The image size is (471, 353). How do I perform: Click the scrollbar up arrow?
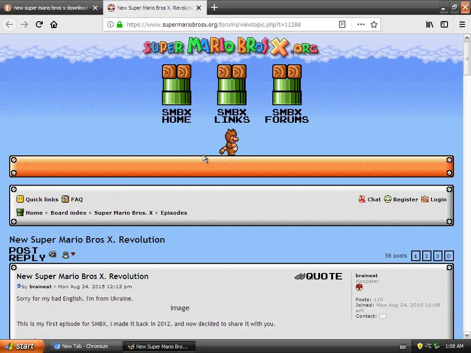click(467, 38)
